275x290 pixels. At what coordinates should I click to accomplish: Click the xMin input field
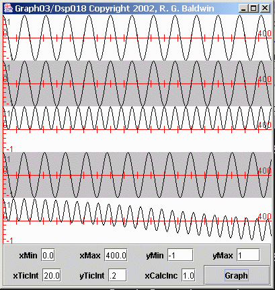tap(48, 255)
